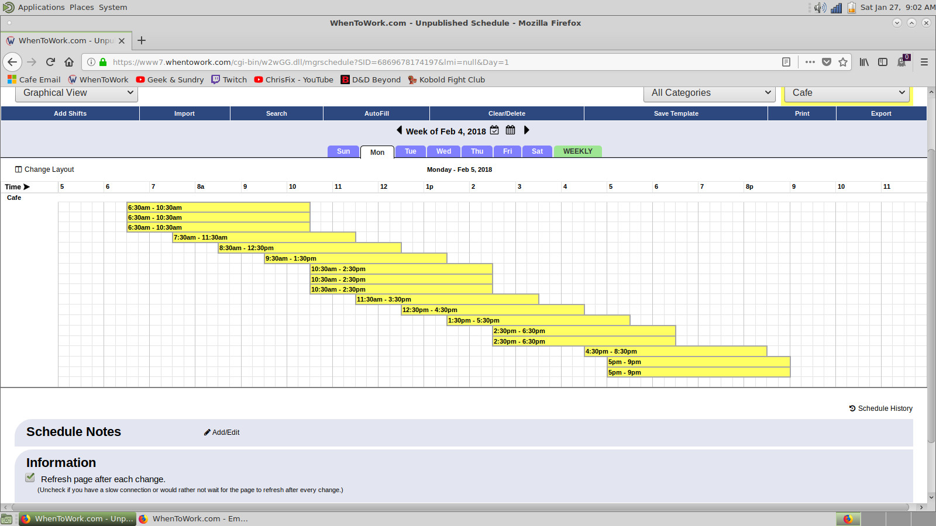Open the date picker calendar-check icon
Viewport: 936px width, 526px height.
click(x=495, y=130)
